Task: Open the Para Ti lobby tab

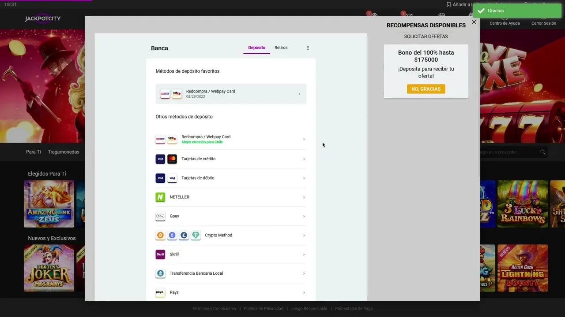Action: click(x=33, y=152)
